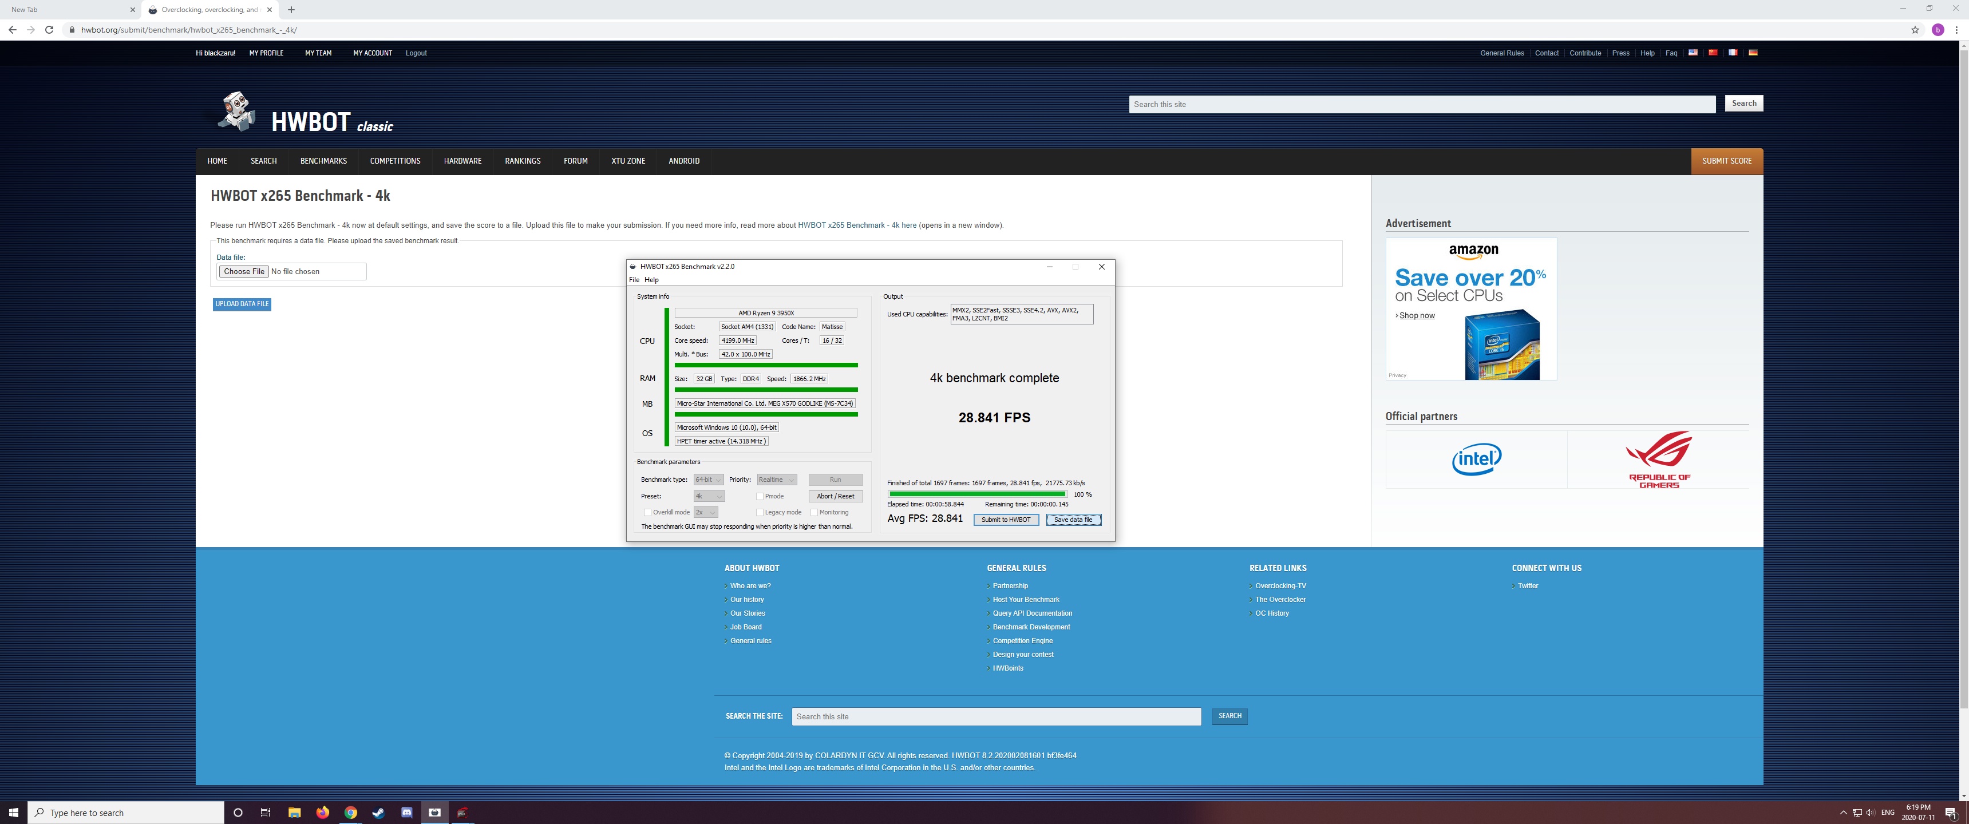Open a new browser tab
1969x824 pixels.
[291, 10]
